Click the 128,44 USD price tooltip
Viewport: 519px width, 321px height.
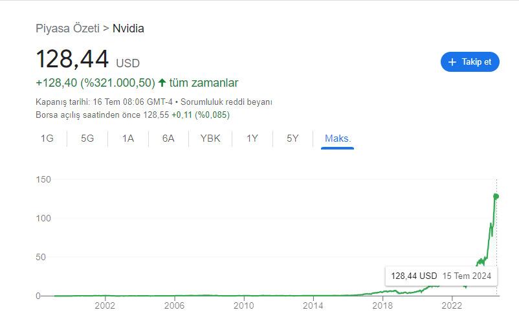coord(441,276)
